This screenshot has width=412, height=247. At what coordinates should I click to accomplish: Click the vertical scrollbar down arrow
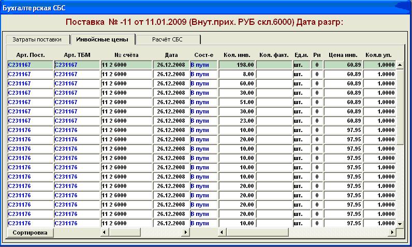point(400,224)
